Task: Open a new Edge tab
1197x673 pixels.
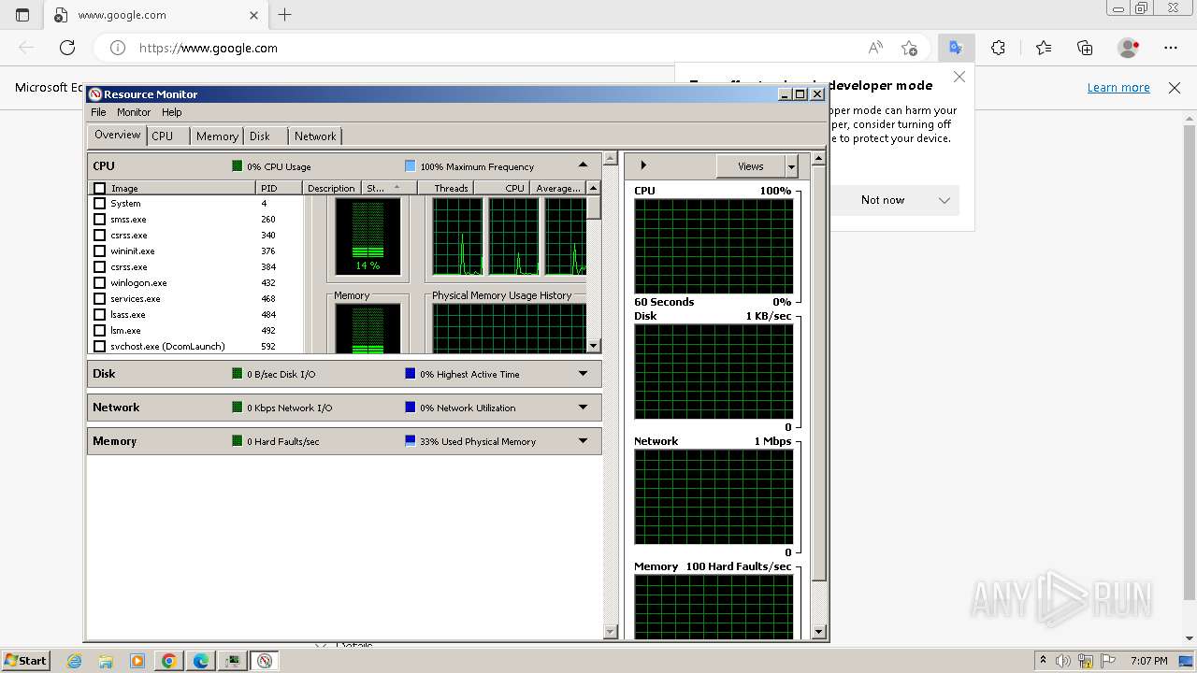Action: (x=285, y=15)
